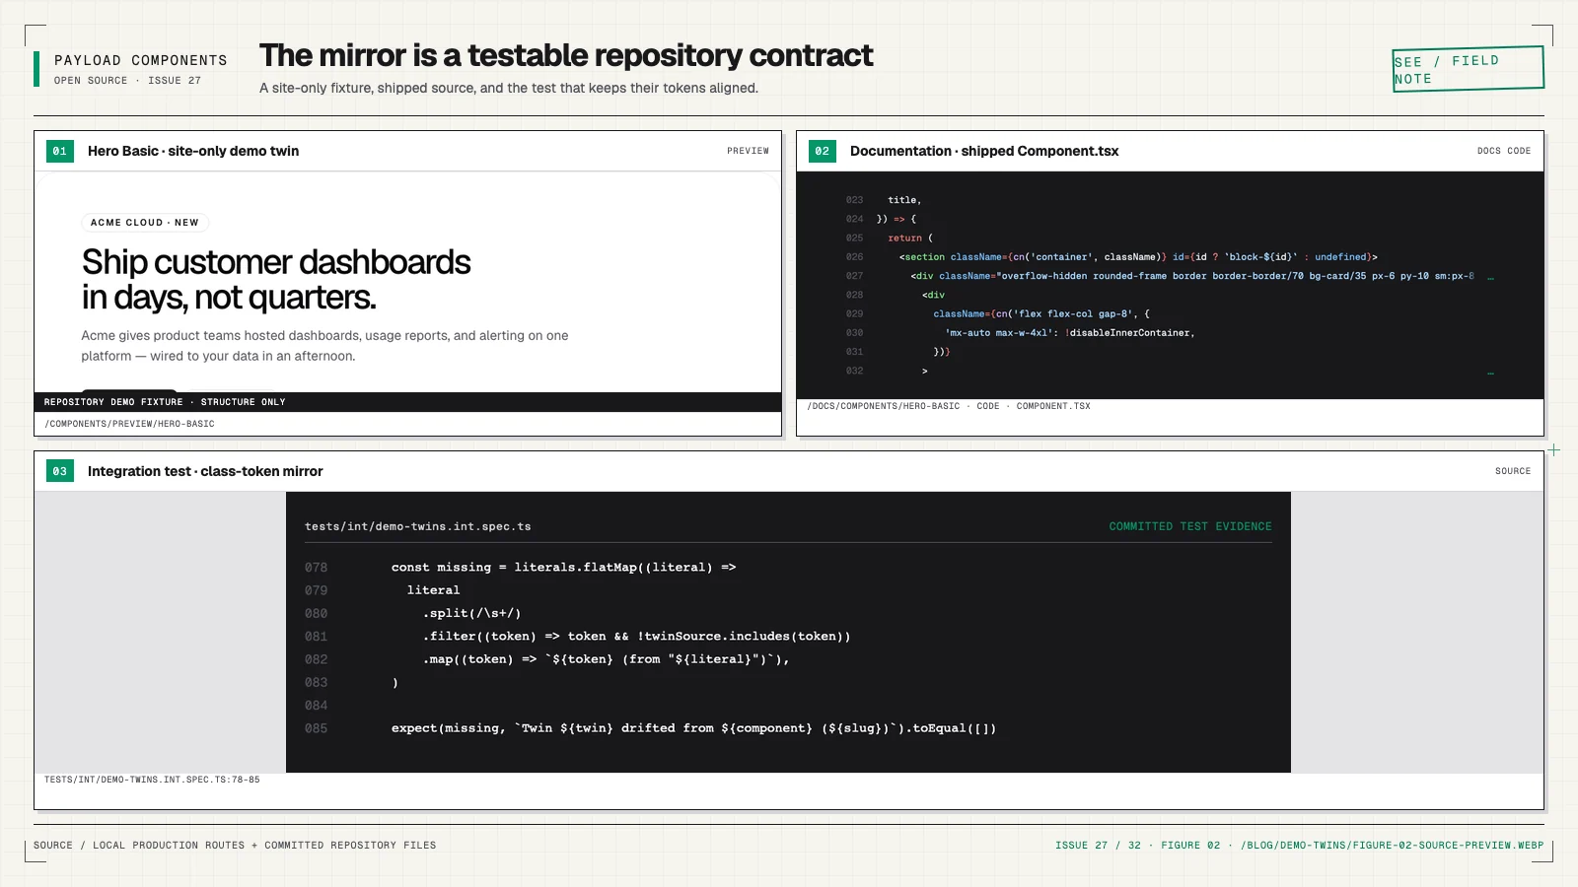Click the 'ISSUE 27 / 32' footer label
This screenshot has width=1578, height=887.
tap(1098, 846)
